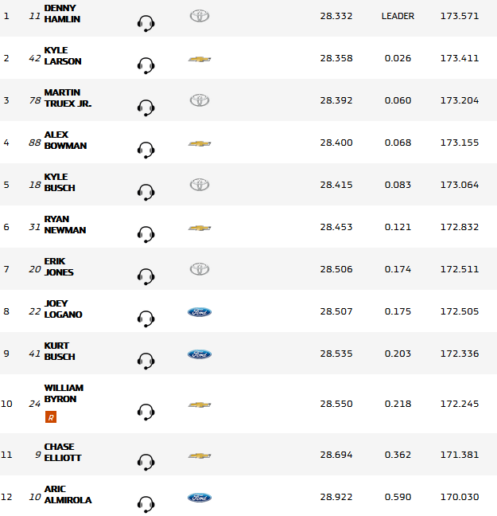Click the headset icon for Denny Hamlin
Viewport: 497px width, 516px height.
point(146,22)
